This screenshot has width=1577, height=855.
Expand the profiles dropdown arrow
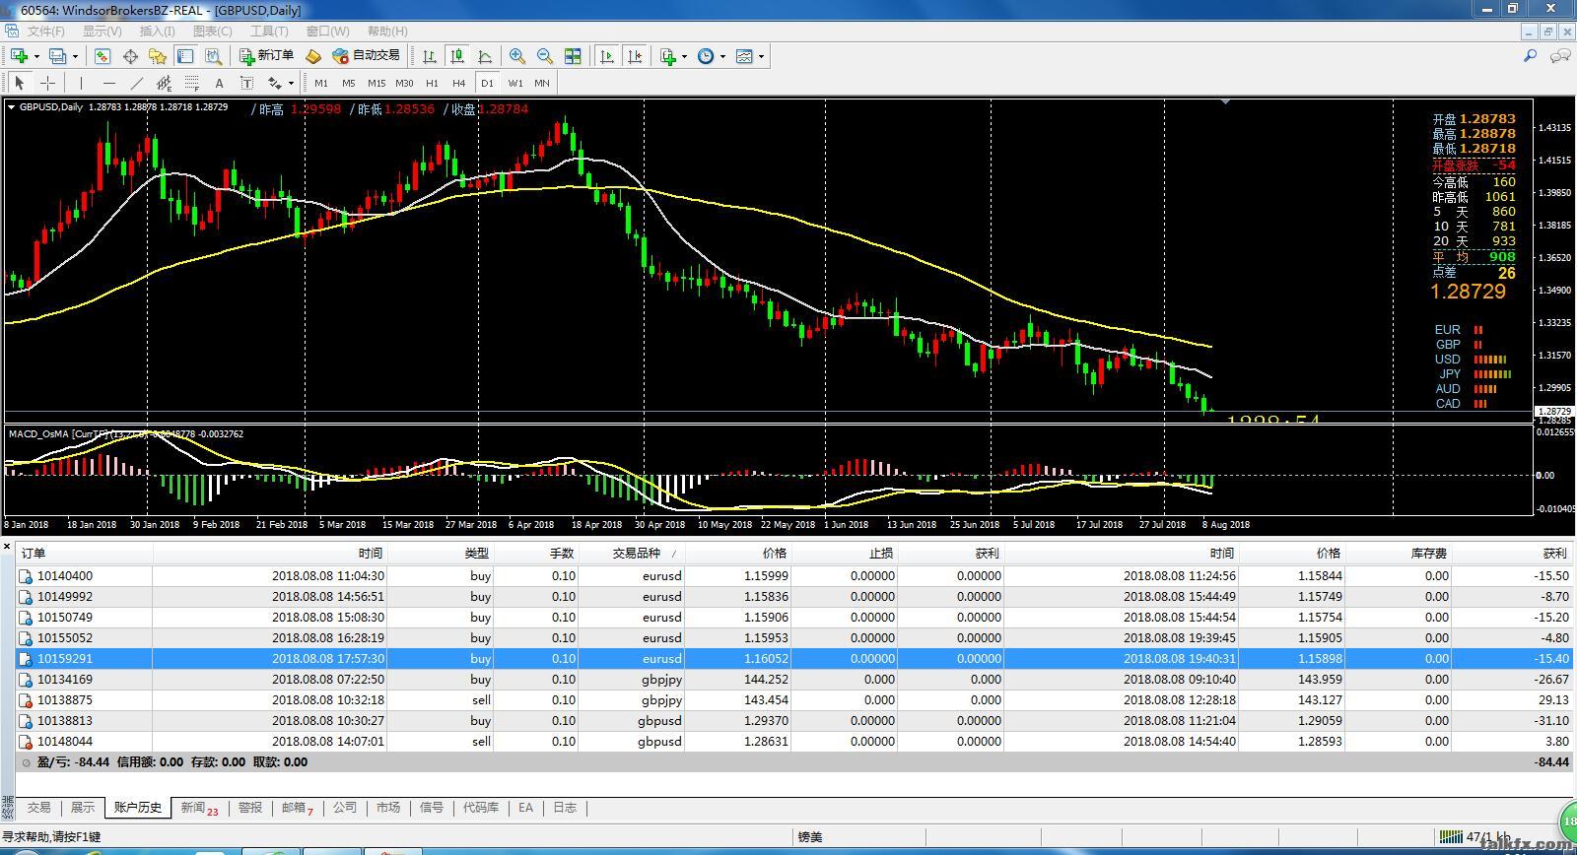pyautogui.click(x=75, y=56)
